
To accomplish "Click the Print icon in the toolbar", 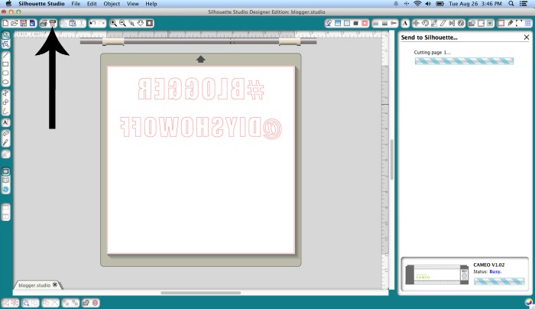I will (x=43, y=24).
